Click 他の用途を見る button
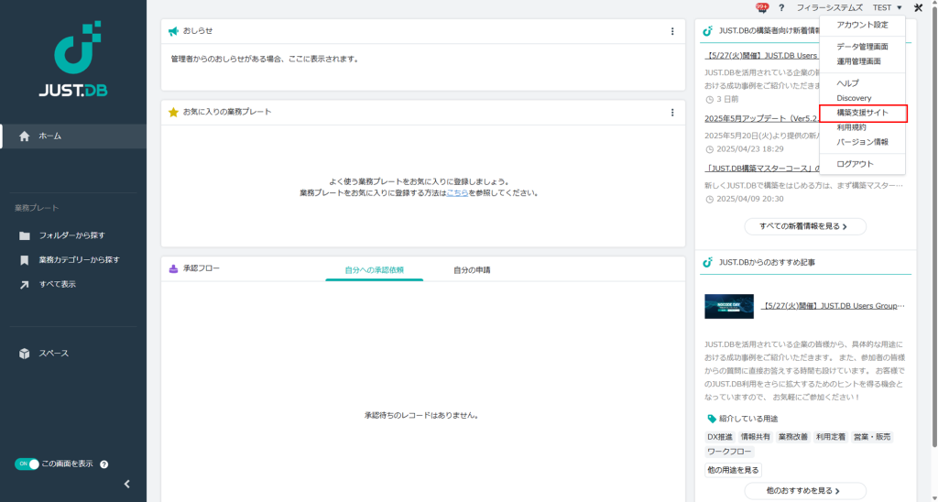 tap(733, 470)
